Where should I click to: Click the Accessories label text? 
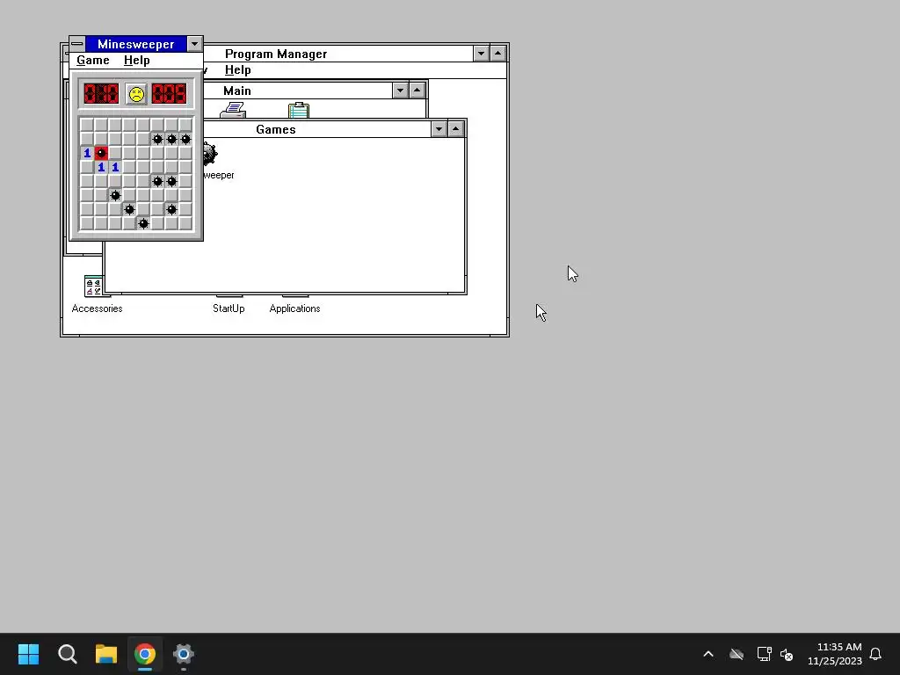click(x=97, y=308)
